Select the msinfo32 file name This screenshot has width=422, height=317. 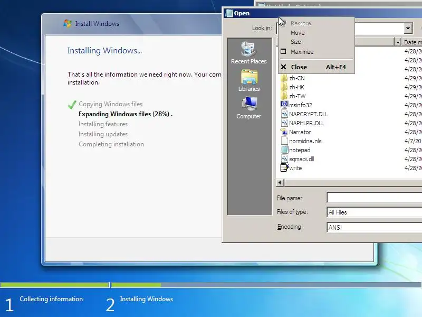[300, 105]
